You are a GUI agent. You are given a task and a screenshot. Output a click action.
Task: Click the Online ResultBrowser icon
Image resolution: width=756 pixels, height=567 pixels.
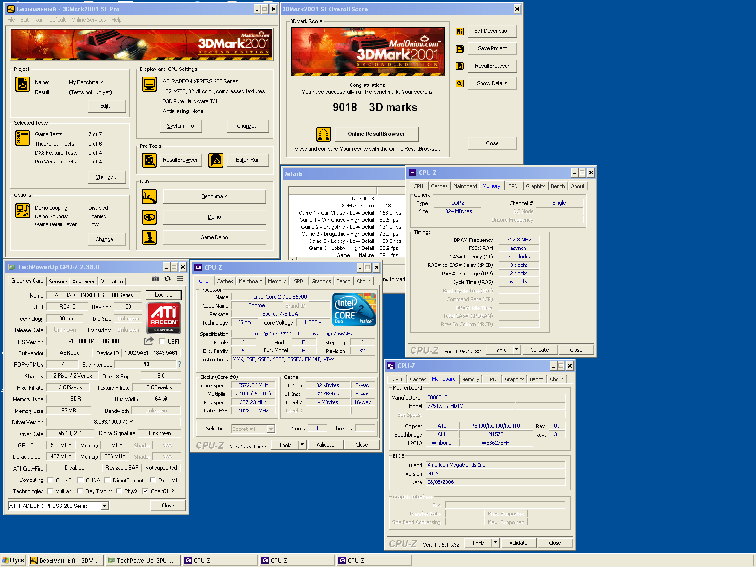324,134
